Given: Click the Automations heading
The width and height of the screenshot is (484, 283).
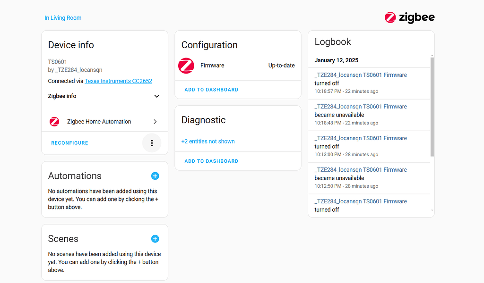Looking at the screenshot, I should [x=75, y=176].
